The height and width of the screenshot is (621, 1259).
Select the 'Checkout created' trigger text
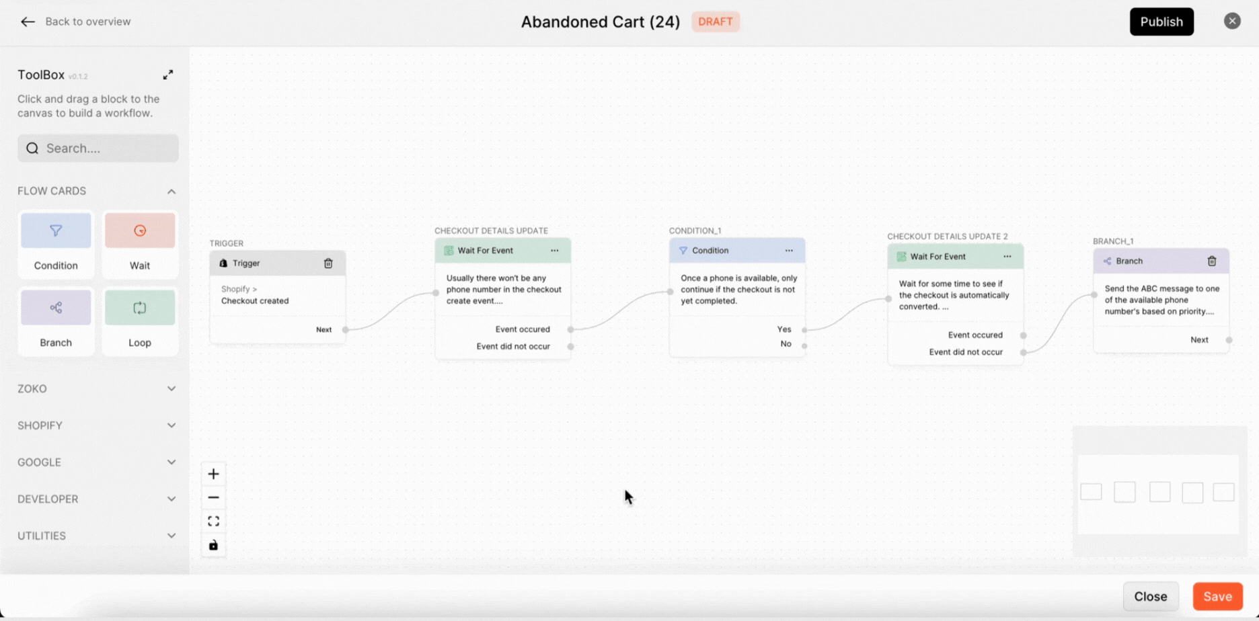click(255, 301)
